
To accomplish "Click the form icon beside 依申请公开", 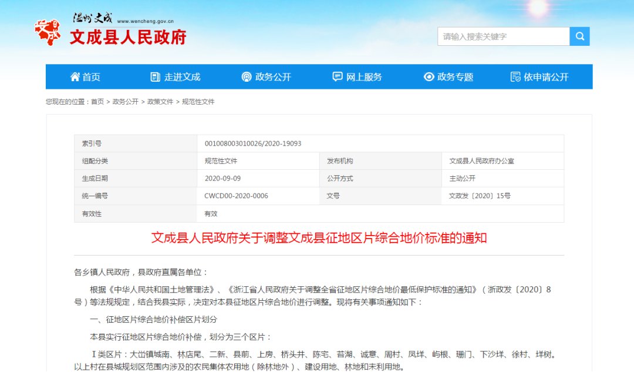I will pos(515,77).
